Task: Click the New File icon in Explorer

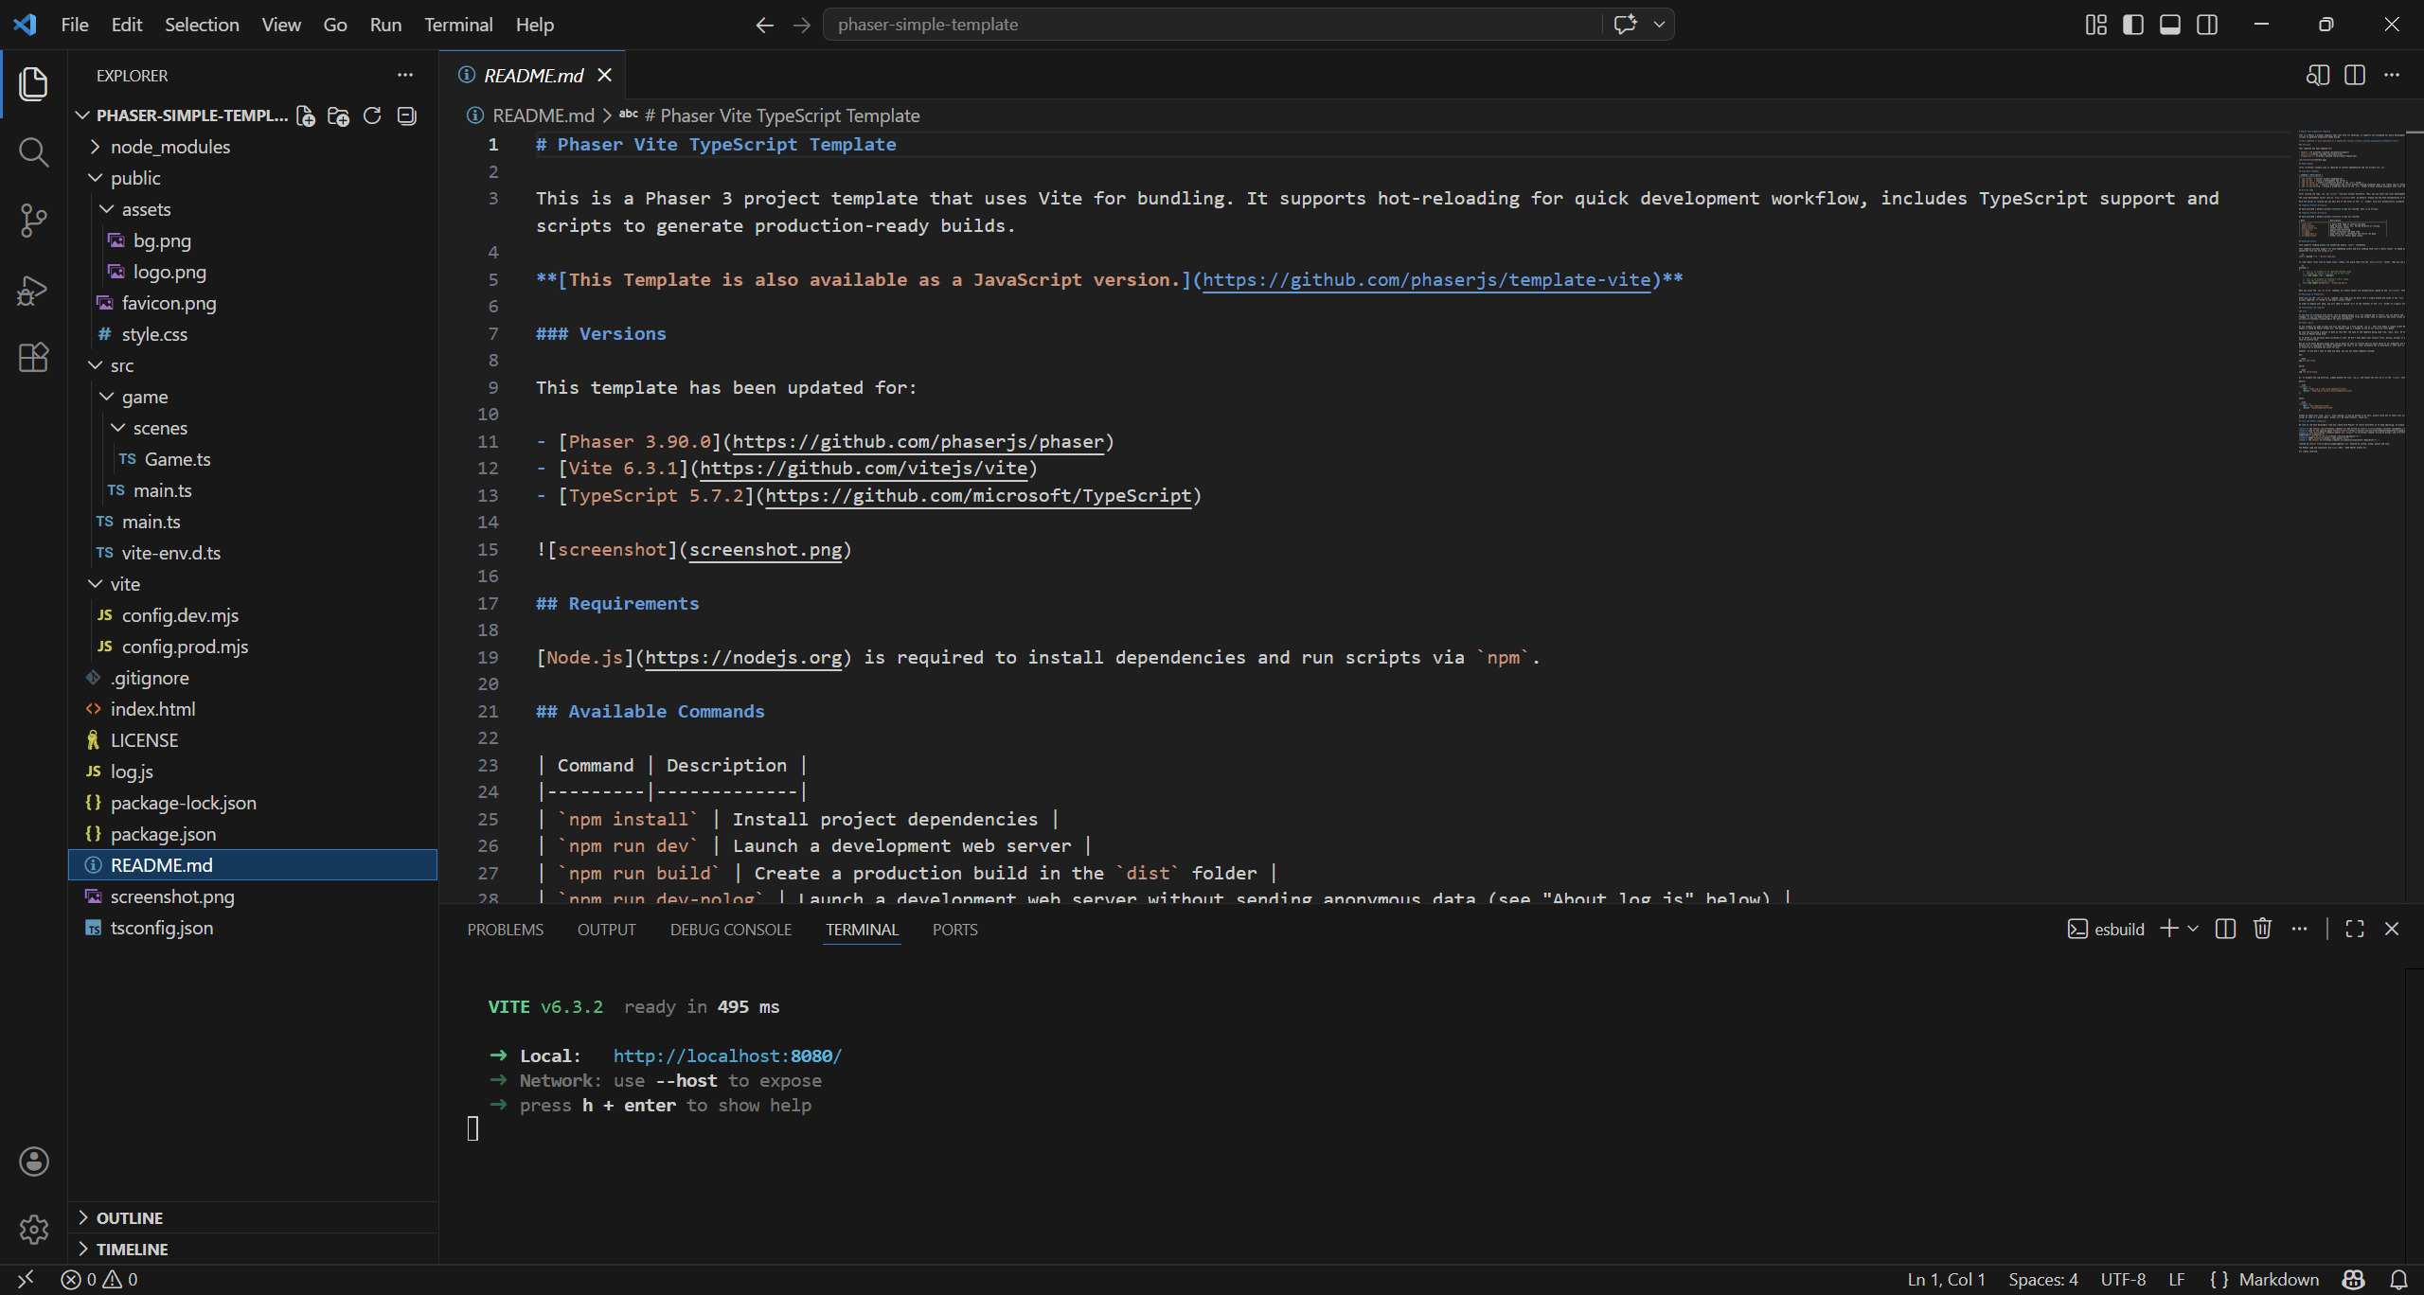Action: (305, 115)
